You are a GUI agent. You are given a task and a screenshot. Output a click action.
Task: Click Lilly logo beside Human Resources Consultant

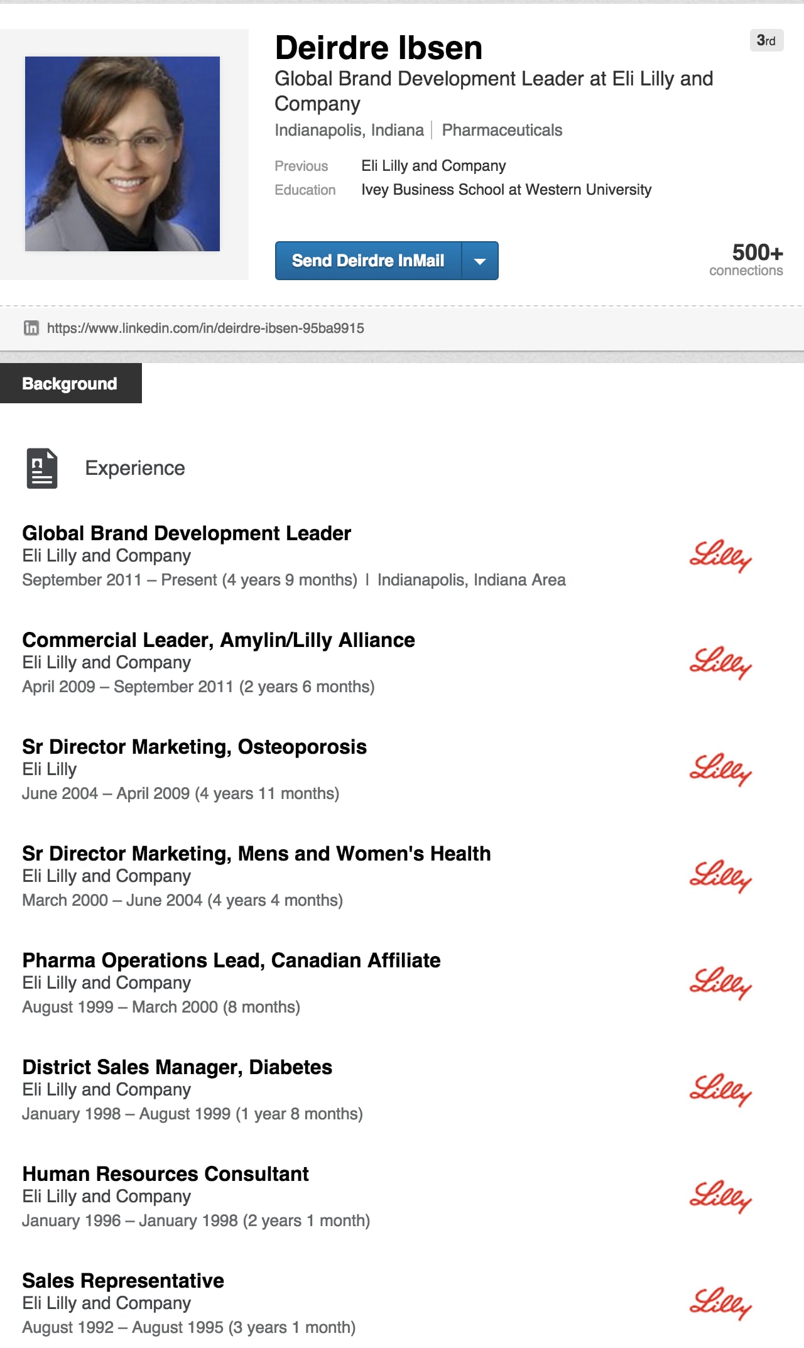(x=720, y=1197)
